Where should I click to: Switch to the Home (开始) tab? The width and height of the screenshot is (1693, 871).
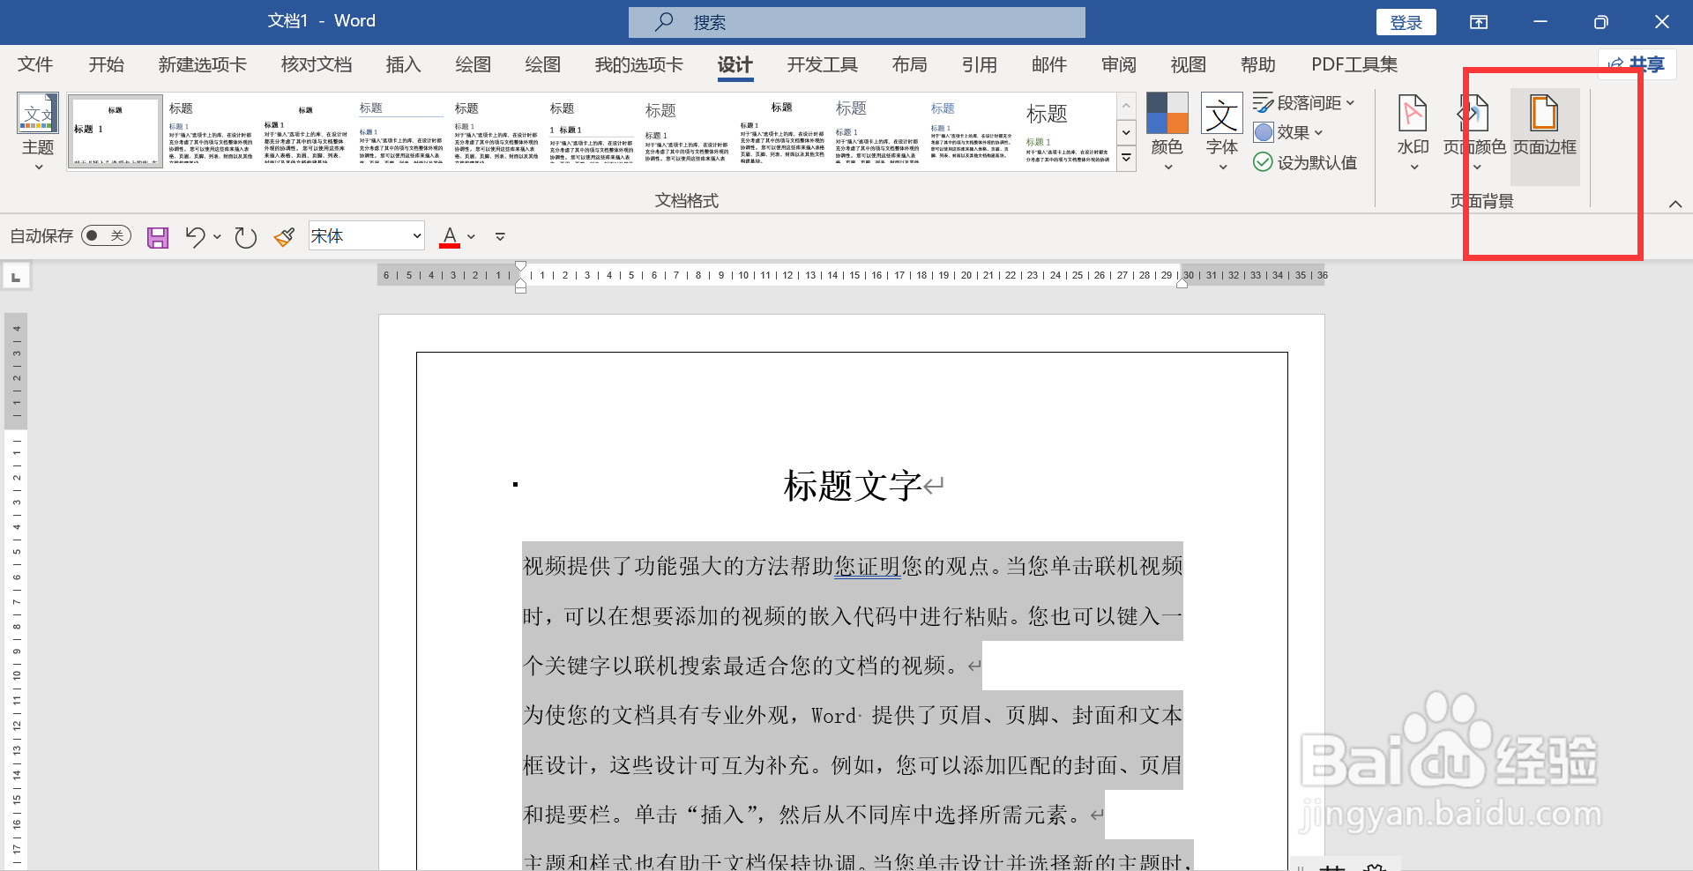107,64
